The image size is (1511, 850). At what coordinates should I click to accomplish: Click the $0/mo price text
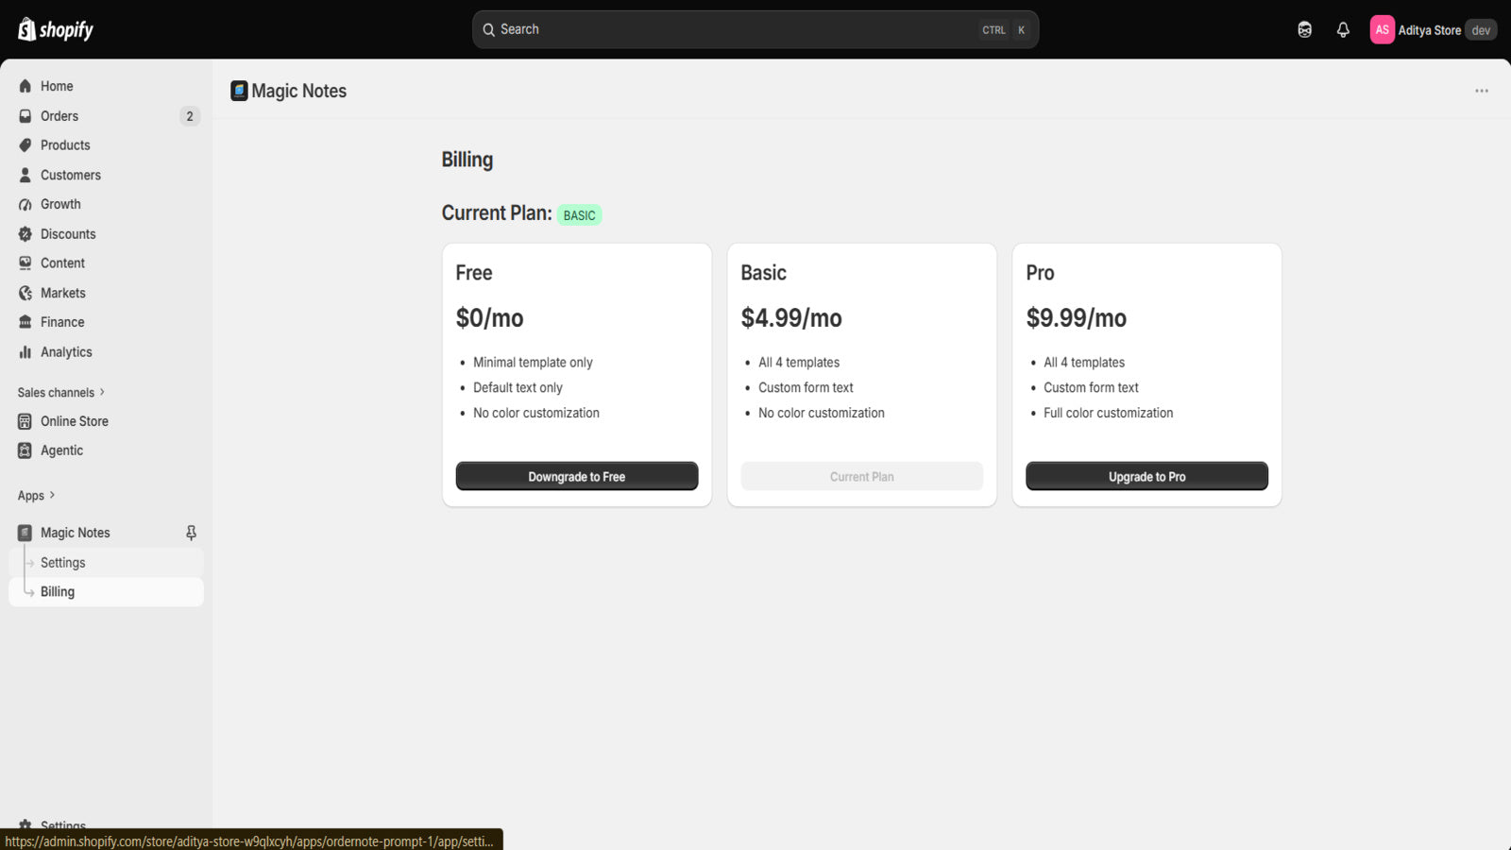pyautogui.click(x=489, y=318)
